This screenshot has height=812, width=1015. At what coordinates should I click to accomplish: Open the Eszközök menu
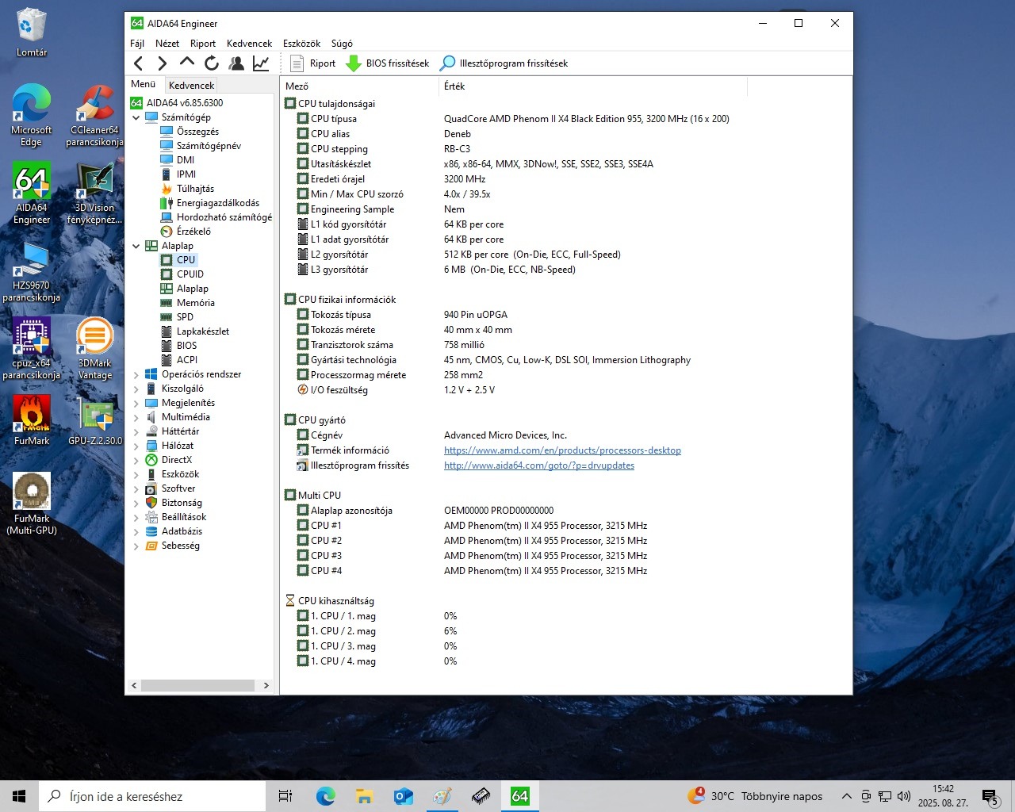click(301, 44)
